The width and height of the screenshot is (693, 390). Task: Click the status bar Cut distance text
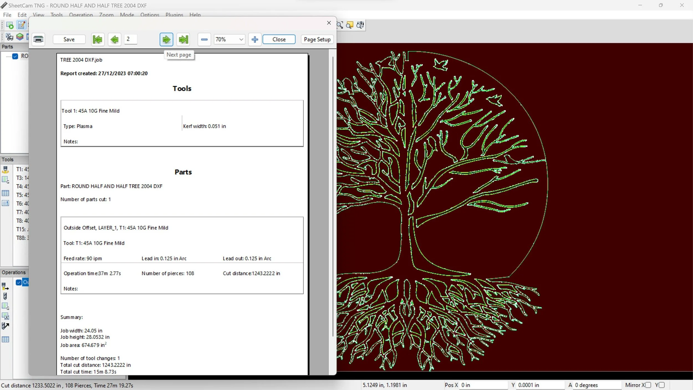tap(67, 386)
